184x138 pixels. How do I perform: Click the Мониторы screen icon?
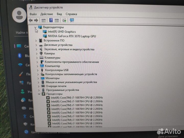pos(43,78)
